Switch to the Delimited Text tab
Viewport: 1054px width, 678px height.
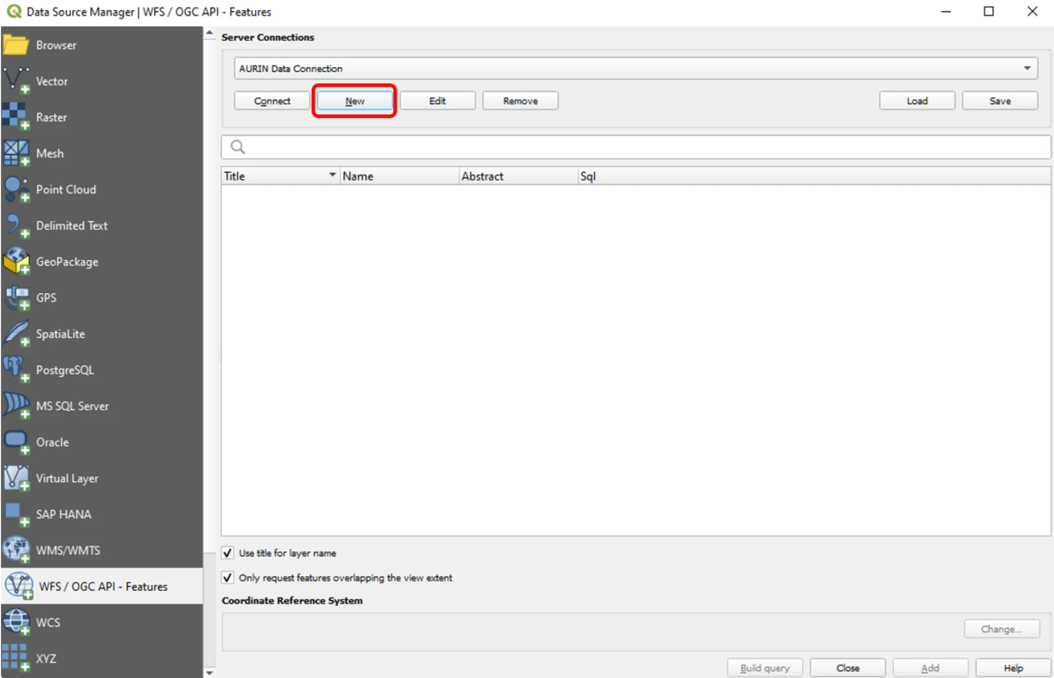[x=71, y=225]
